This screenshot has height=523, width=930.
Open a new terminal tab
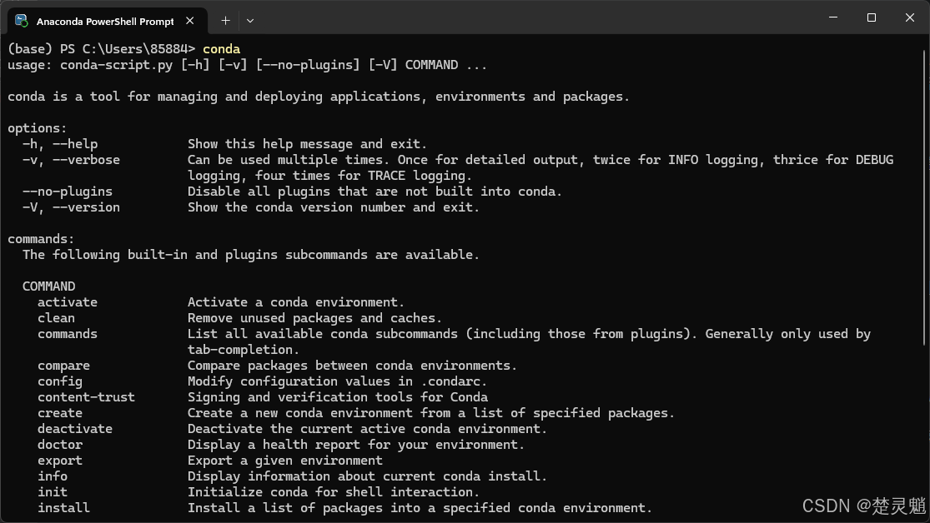[225, 21]
